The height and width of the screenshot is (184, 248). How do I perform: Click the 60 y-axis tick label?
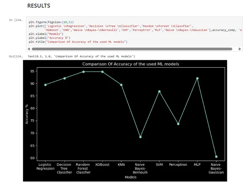point(32,158)
